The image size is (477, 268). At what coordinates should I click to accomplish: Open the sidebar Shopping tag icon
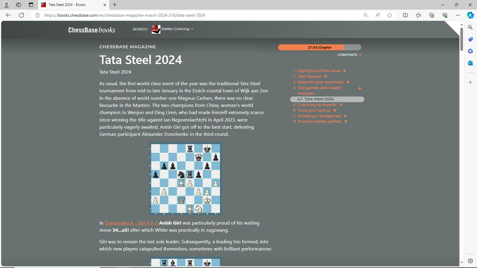(470, 39)
